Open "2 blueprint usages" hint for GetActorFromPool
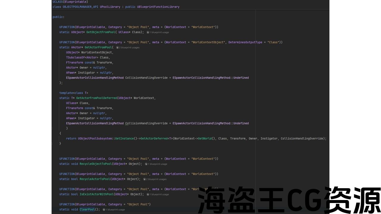This screenshot has height=214, width=381. pyautogui.click(x=129, y=48)
